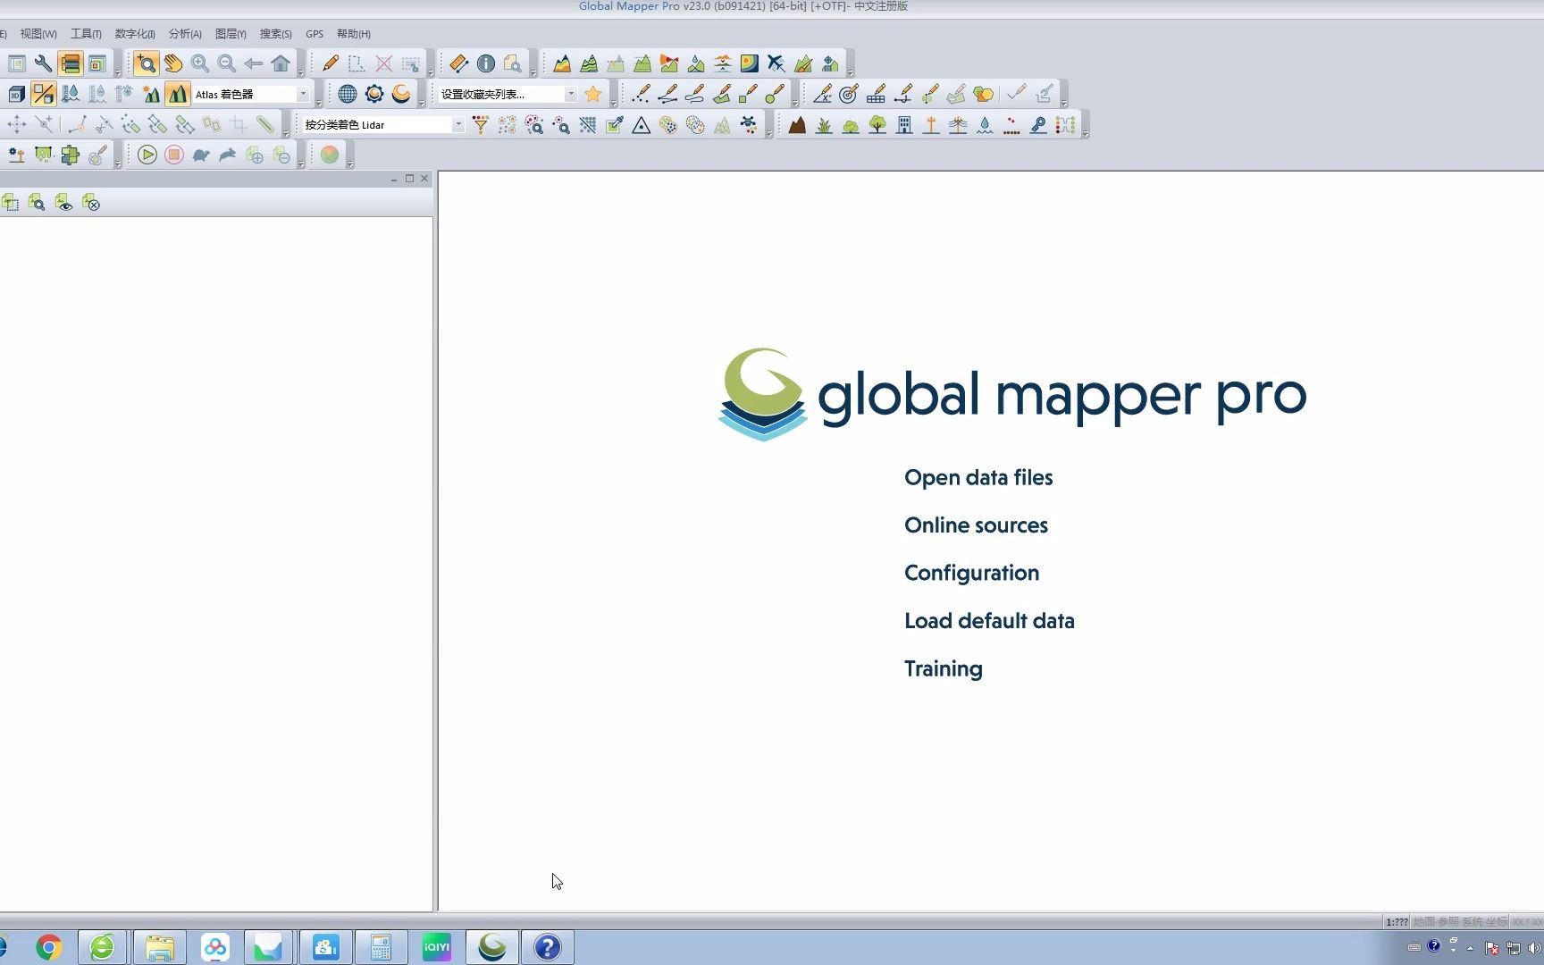Select the Zoom tool with magnifier rectangle
The image size is (1544, 965).
click(x=147, y=63)
